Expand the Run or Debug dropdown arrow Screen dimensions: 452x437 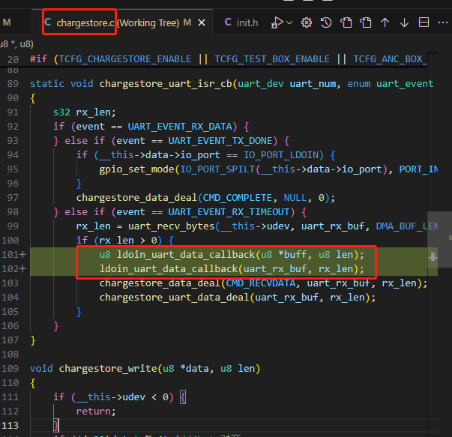(x=289, y=22)
